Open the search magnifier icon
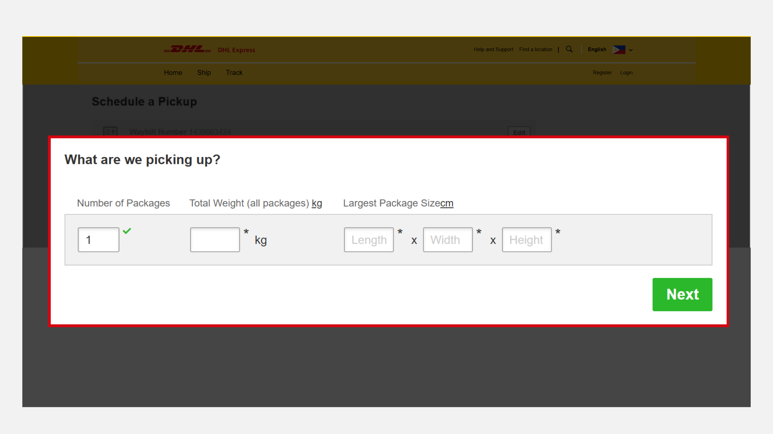 point(569,49)
